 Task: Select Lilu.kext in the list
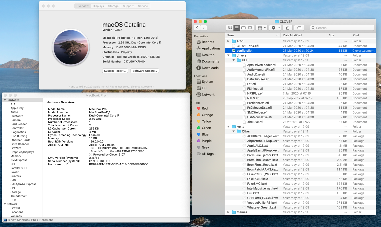[x=300, y=193]
